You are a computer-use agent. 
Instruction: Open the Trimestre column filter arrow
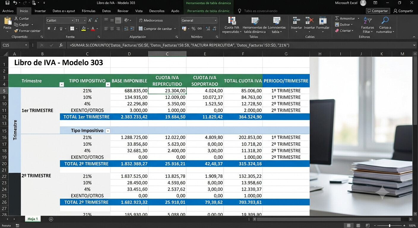click(x=61, y=84)
